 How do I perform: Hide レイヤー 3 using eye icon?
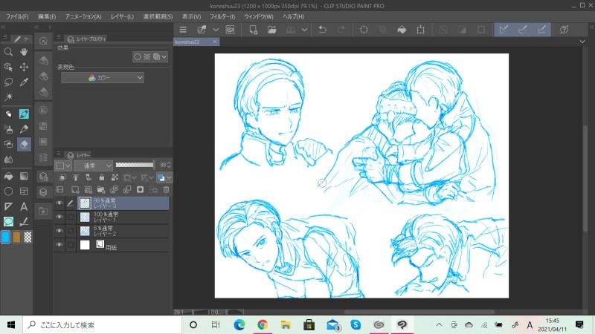[59, 203]
